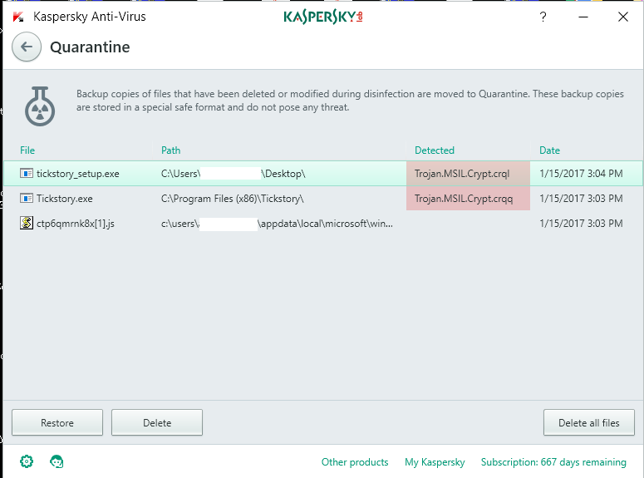Minimize the Kaspersky window
Screen dimensions: 644x478
(x=583, y=17)
